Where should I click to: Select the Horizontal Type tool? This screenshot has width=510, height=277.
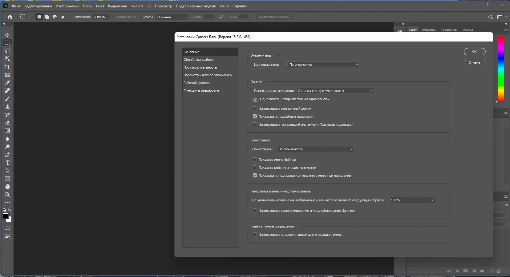pyautogui.click(x=7, y=163)
